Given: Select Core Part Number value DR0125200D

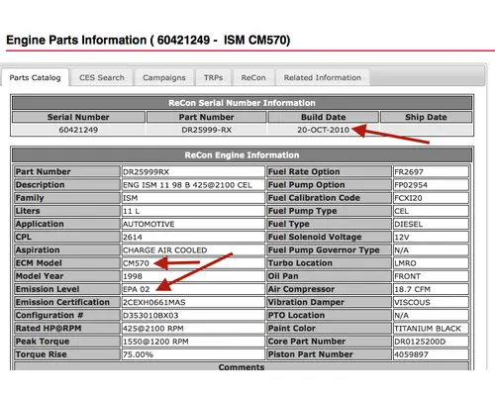Looking at the screenshot, I should 431,342.
